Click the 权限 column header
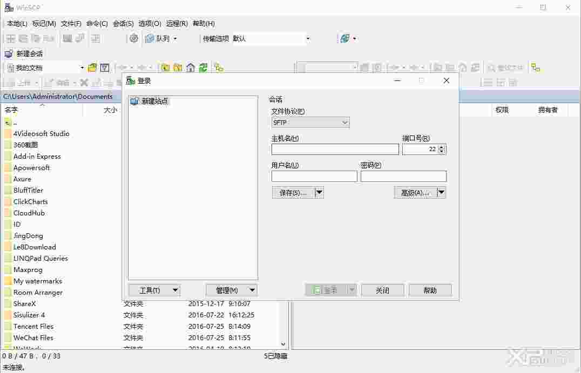Screen dimensions: 581x373 click(502, 110)
